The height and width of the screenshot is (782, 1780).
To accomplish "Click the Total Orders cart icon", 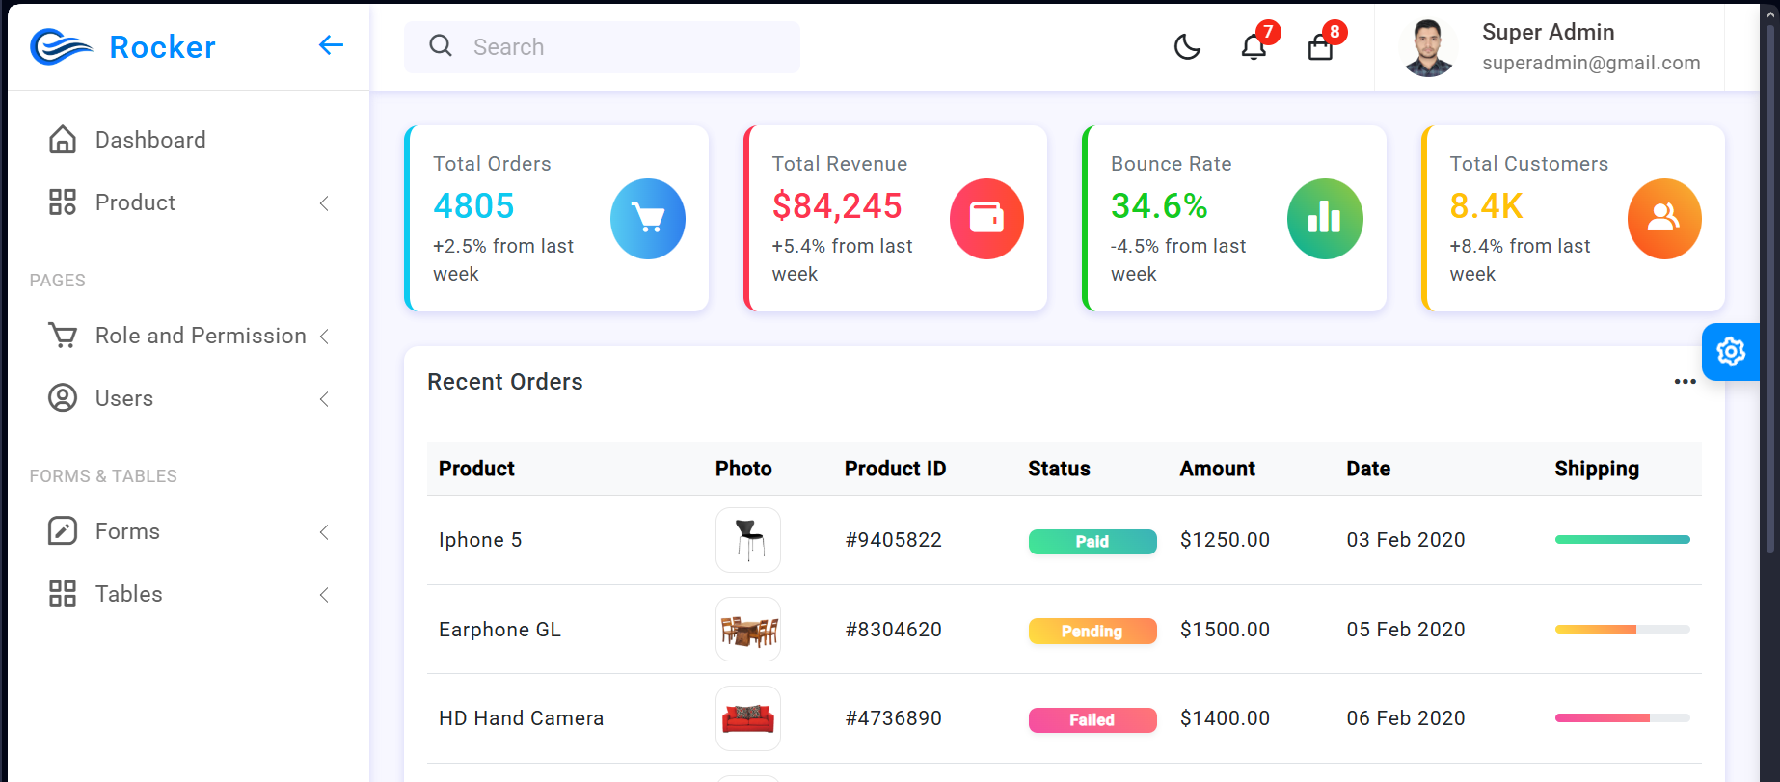I will point(648,219).
